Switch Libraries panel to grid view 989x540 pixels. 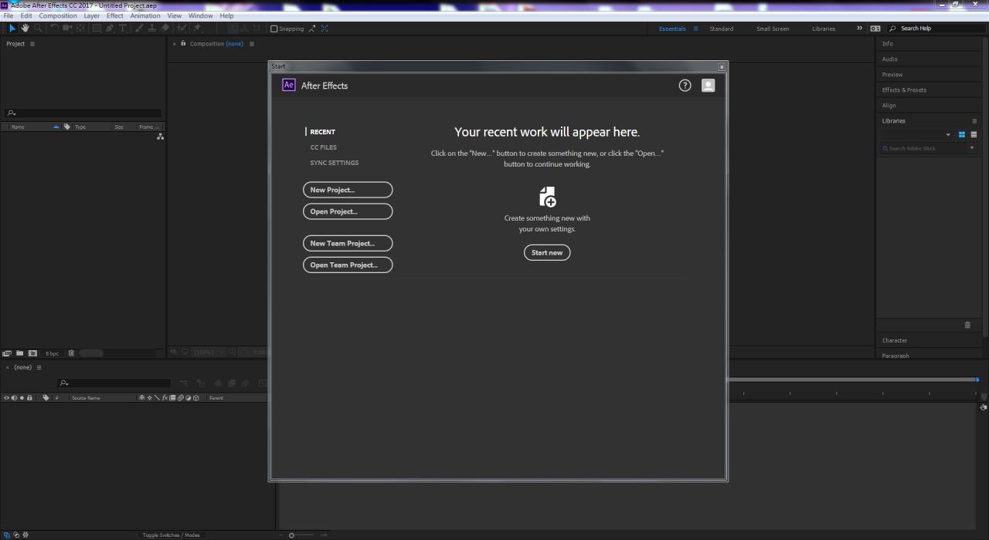pyautogui.click(x=962, y=134)
